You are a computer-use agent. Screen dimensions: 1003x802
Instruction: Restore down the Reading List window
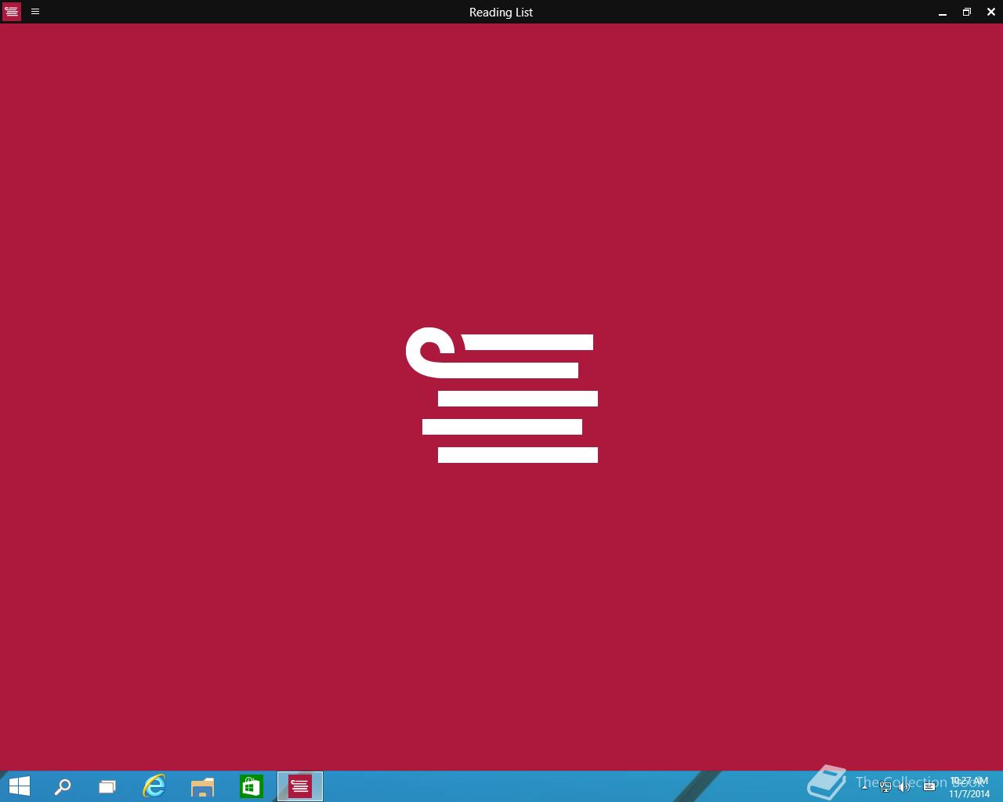(967, 12)
